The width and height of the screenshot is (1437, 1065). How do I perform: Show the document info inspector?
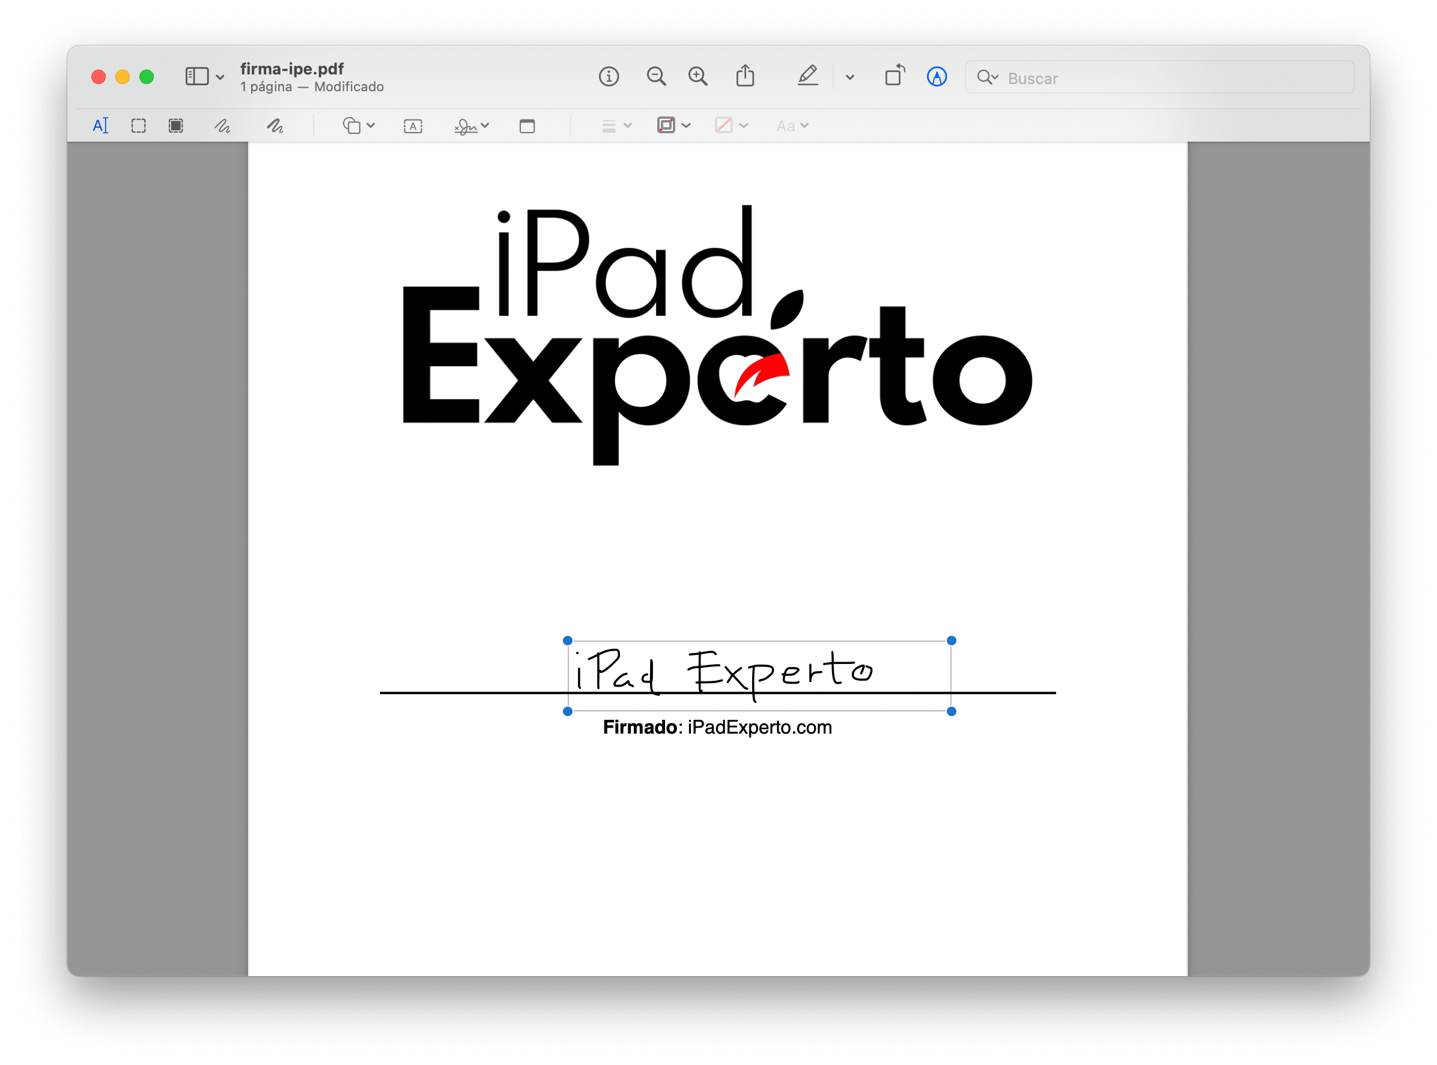click(x=609, y=77)
